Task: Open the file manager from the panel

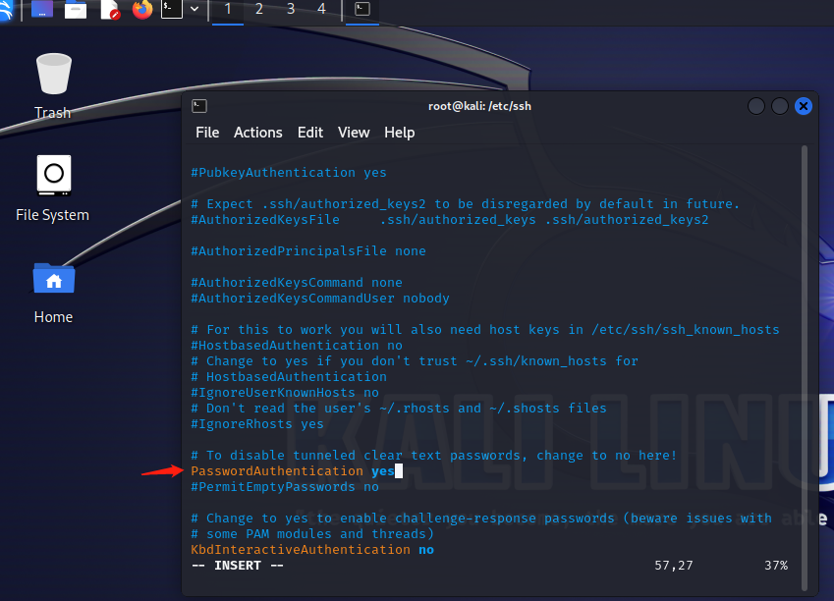Action: [x=76, y=10]
